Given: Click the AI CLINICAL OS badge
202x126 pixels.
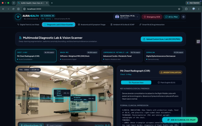Looking at the screenshot, I should [x=48, y=16].
